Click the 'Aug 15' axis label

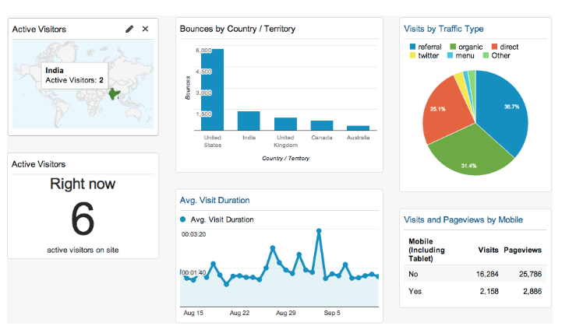click(x=193, y=313)
